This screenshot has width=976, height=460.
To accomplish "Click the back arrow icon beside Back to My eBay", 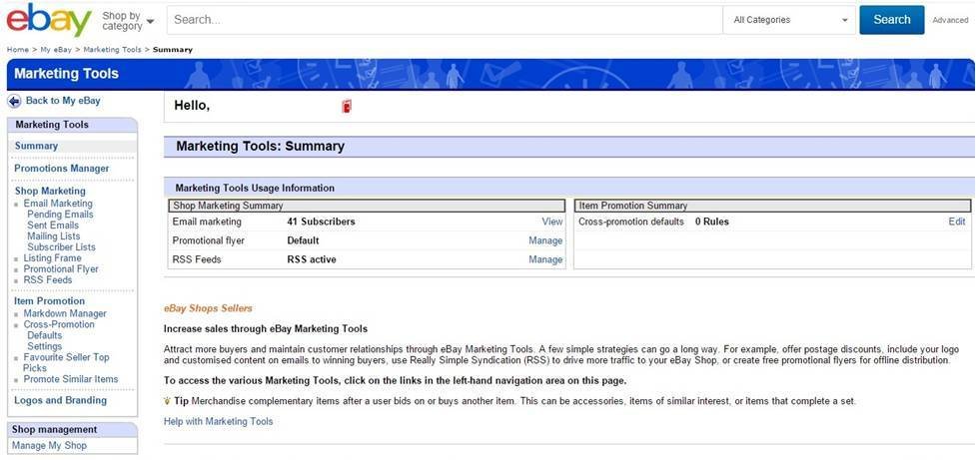I will coord(14,101).
